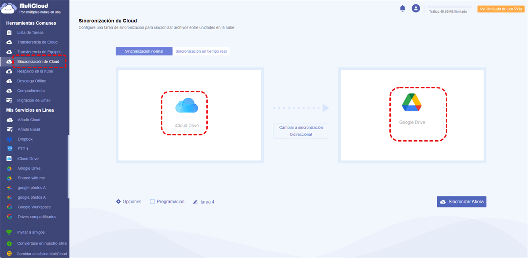Click Invitar a amigos icon
Viewport: 528px width, 258px height.
[9, 232]
